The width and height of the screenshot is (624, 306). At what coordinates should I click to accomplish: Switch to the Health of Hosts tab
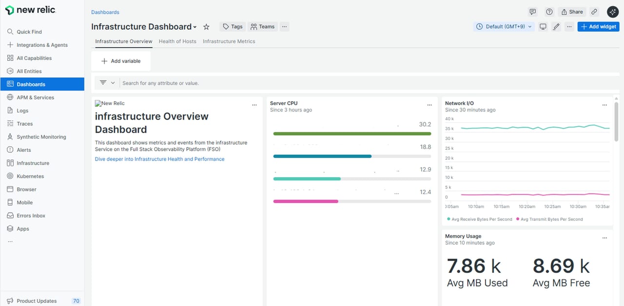click(177, 41)
